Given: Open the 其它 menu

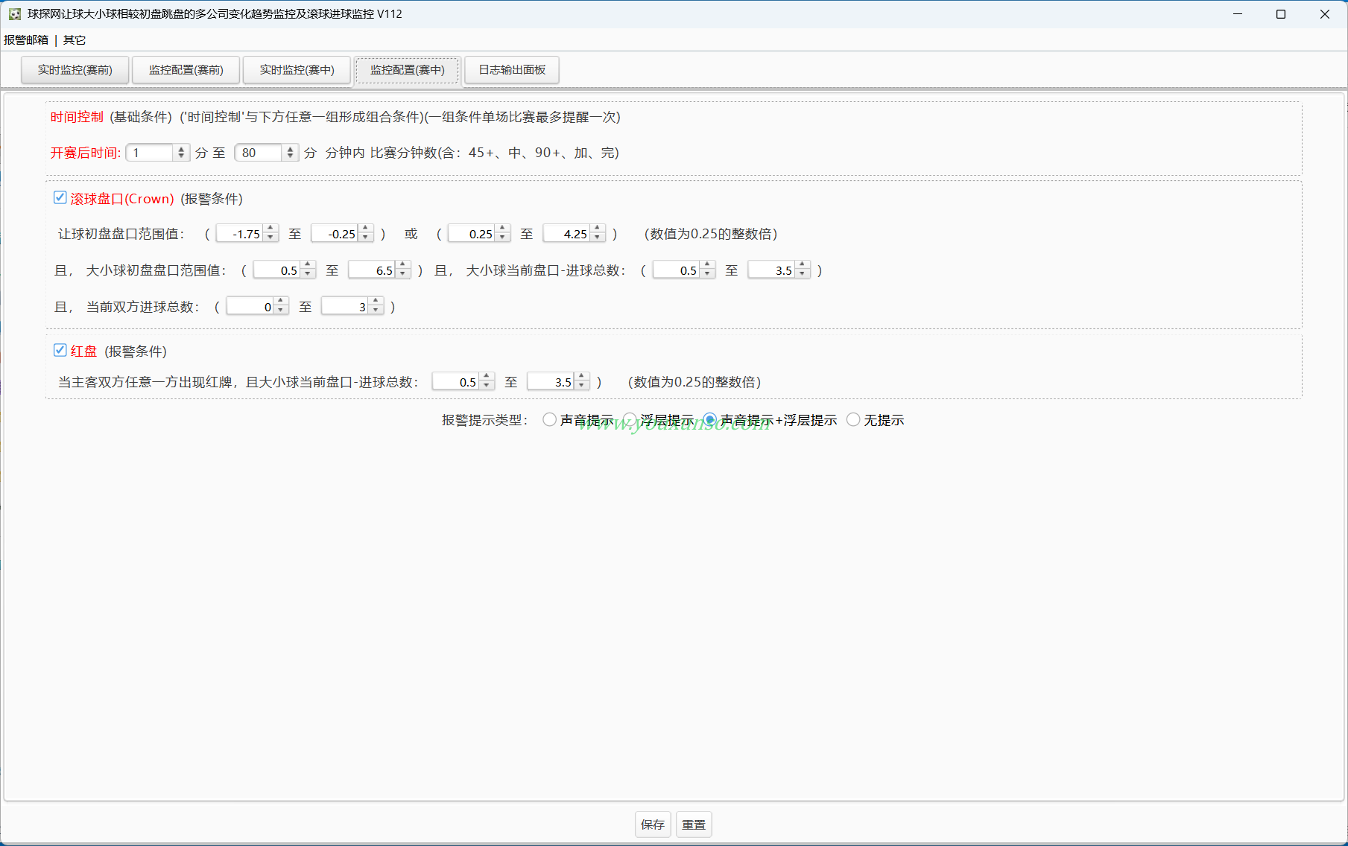Looking at the screenshot, I should (x=75, y=40).
